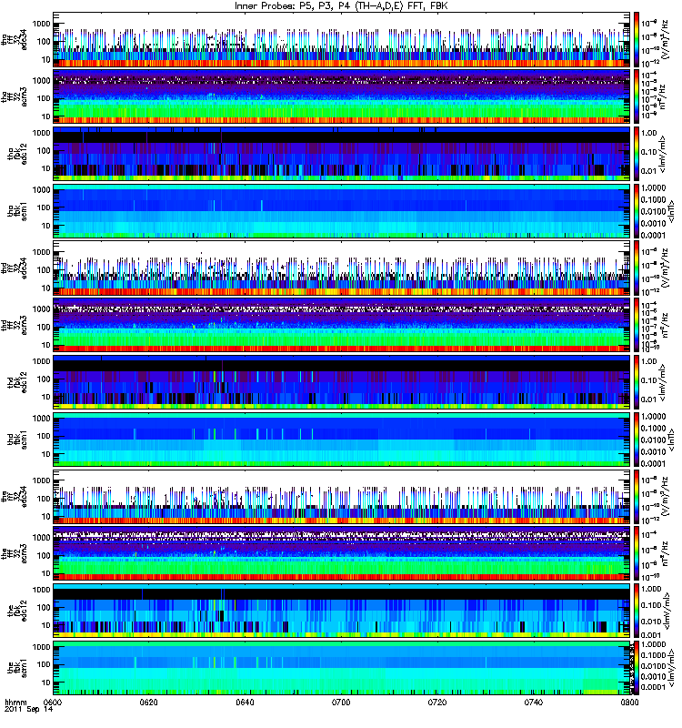Click inside the-probe fbk edc12 spectrogram

tap(342, 611)
